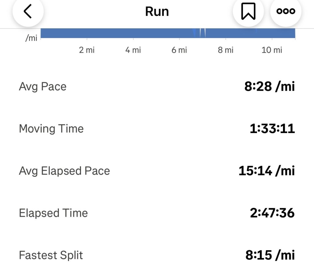Tap the 15:14 /mi elapsed pace value
The height and width of the screenshot is (270, 314).
267,171
